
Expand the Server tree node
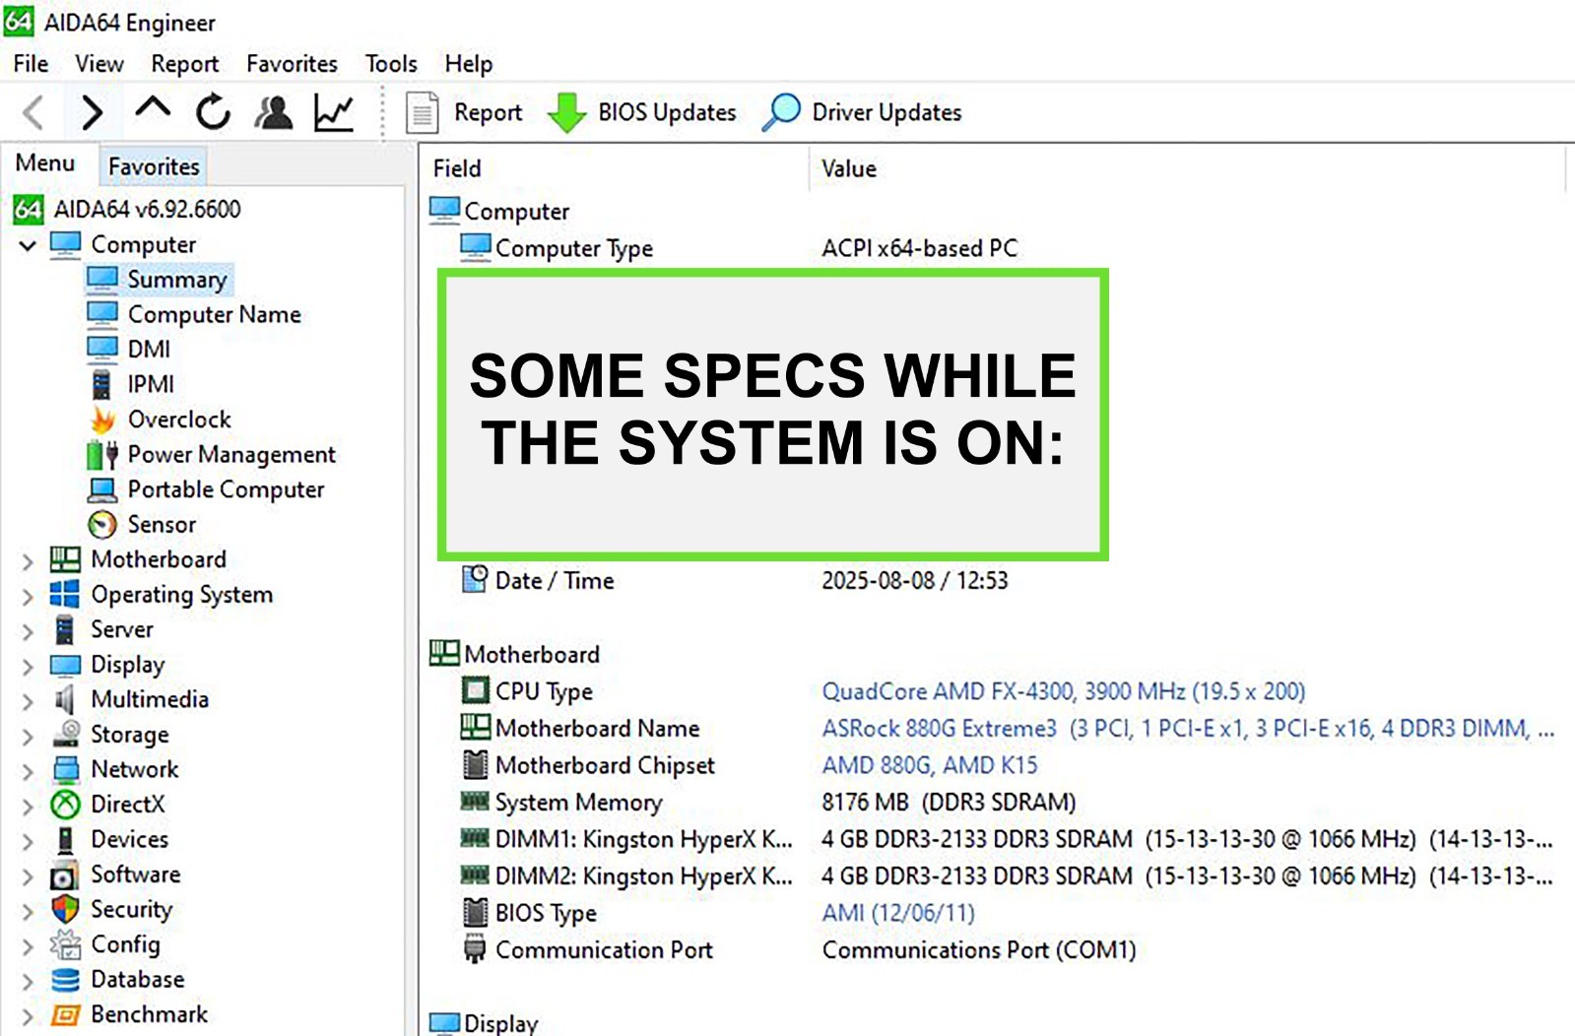[28, 631]
